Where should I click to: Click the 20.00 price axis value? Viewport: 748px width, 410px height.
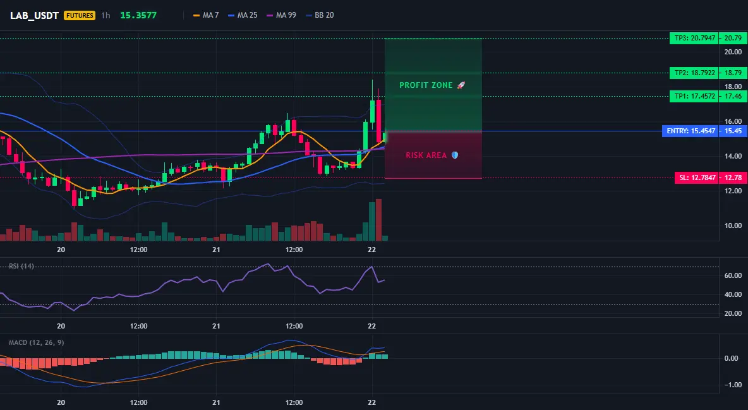[733, 52]
